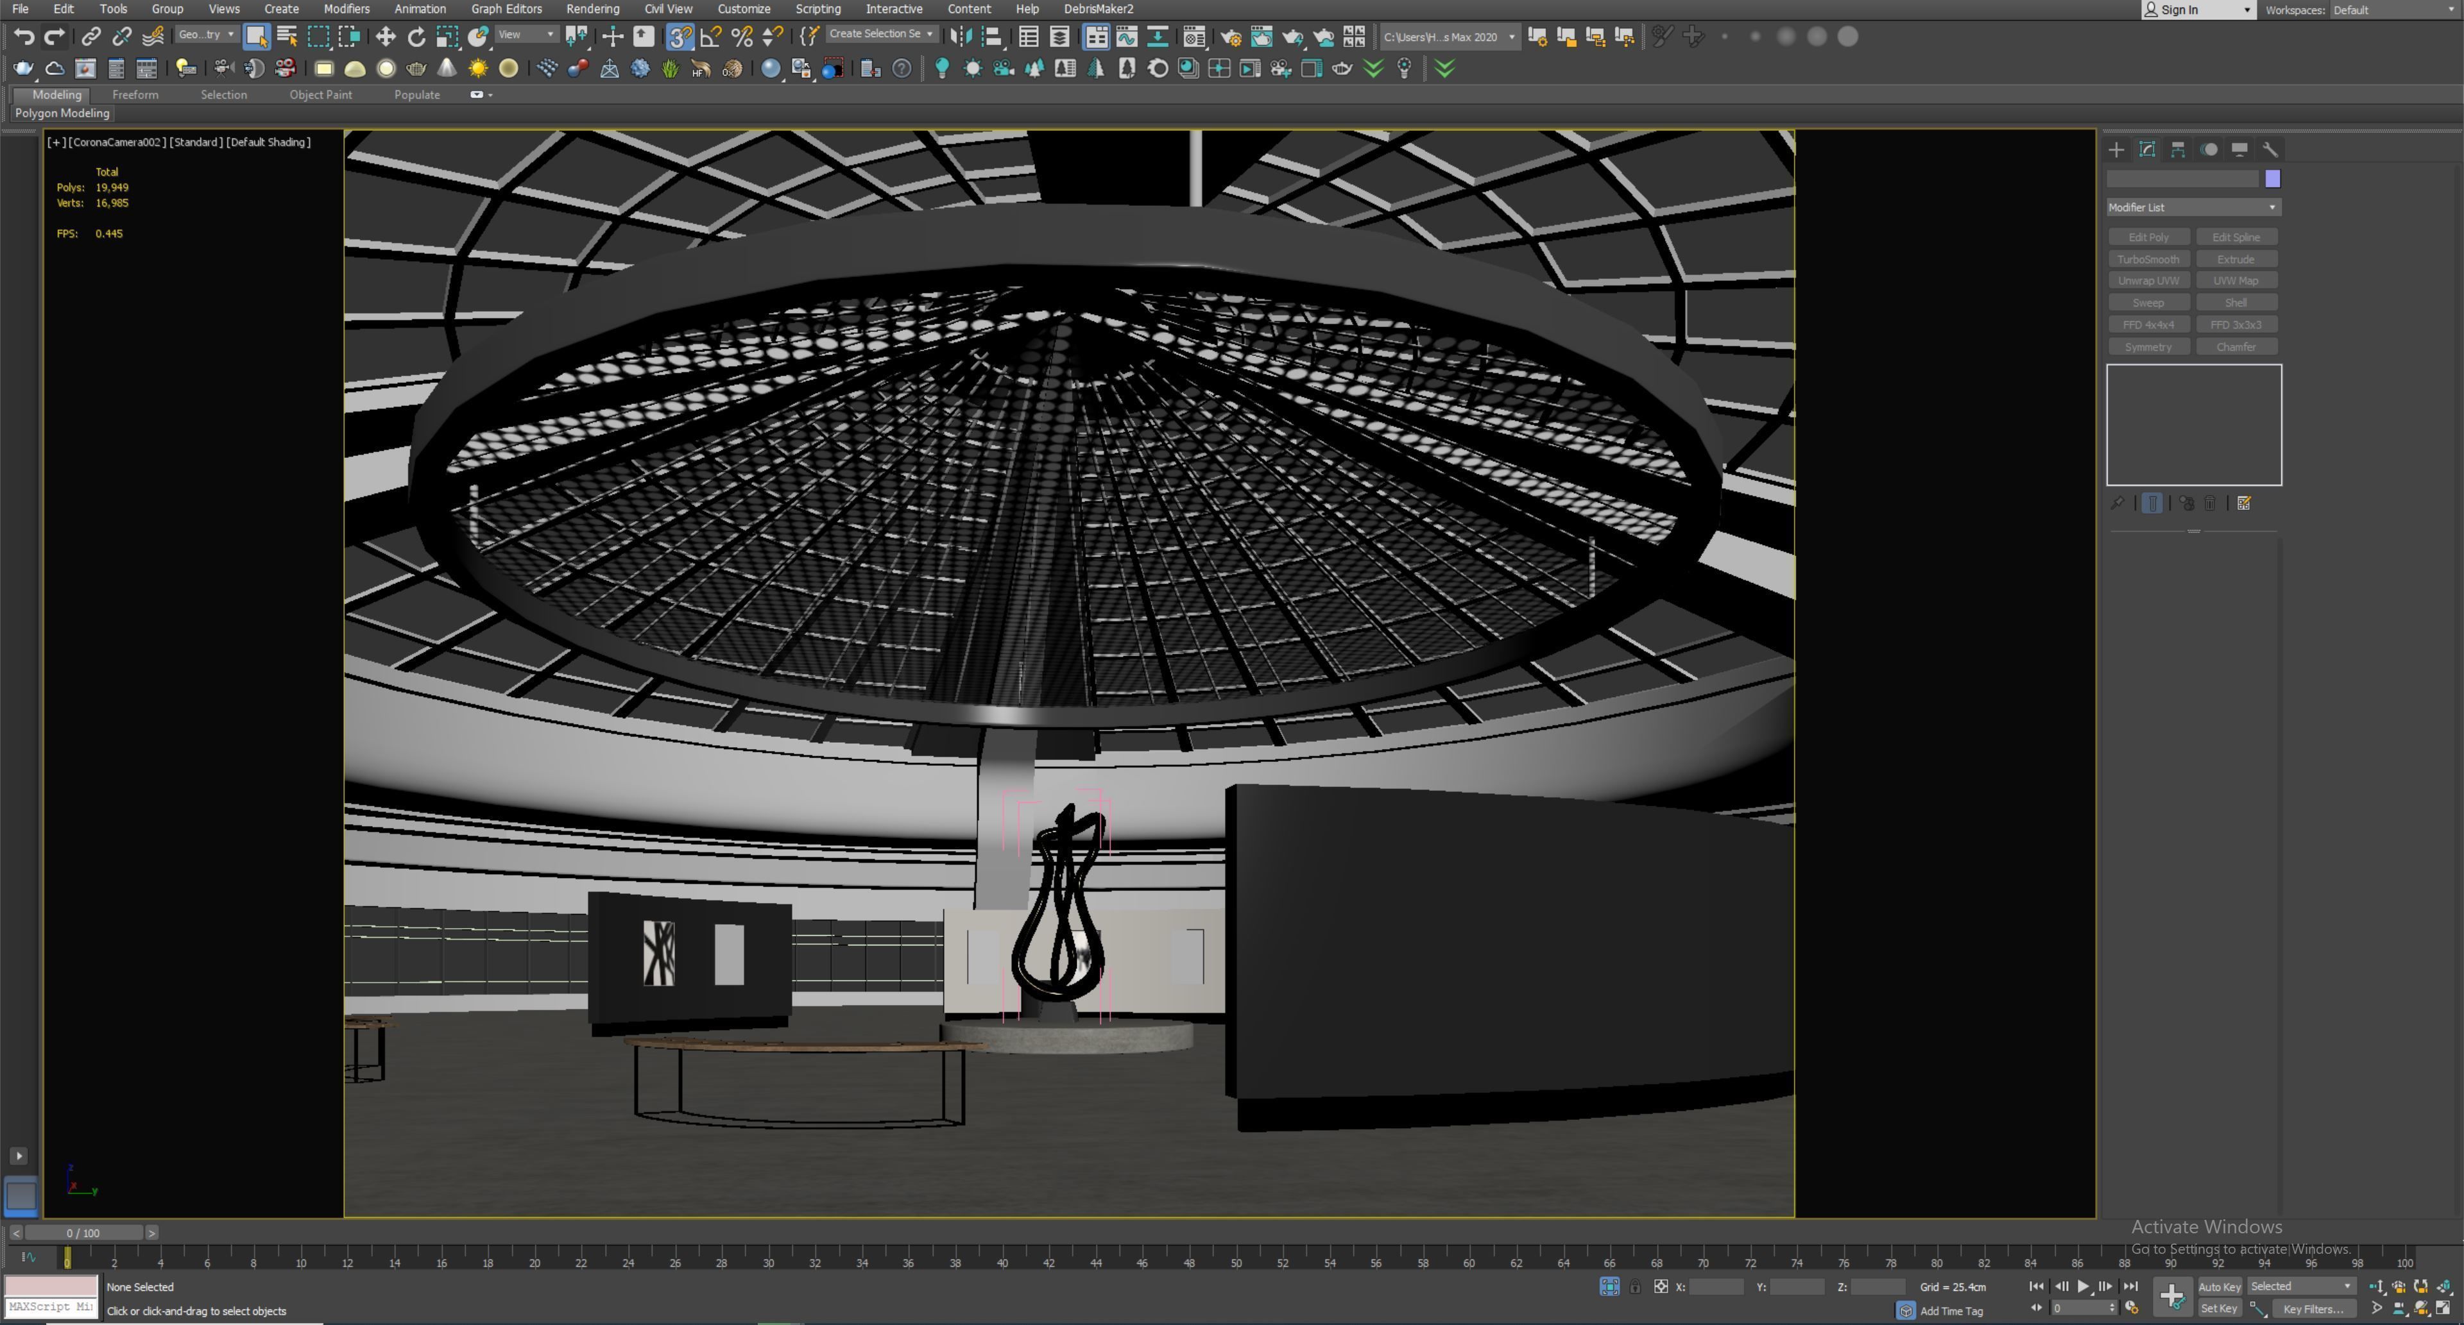The image size is (2464, 1325).
Task: Click the Mirror tool icon
Action: click(961, 37)
